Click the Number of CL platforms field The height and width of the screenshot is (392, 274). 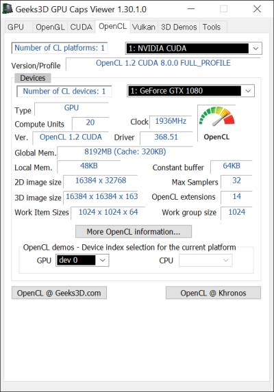(60, 48)
